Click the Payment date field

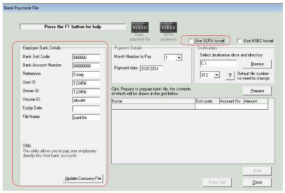[151, 69]
